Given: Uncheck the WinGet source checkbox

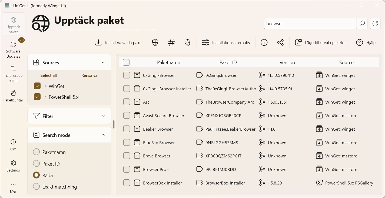Looking at the screenshot, I should [37, 86].
